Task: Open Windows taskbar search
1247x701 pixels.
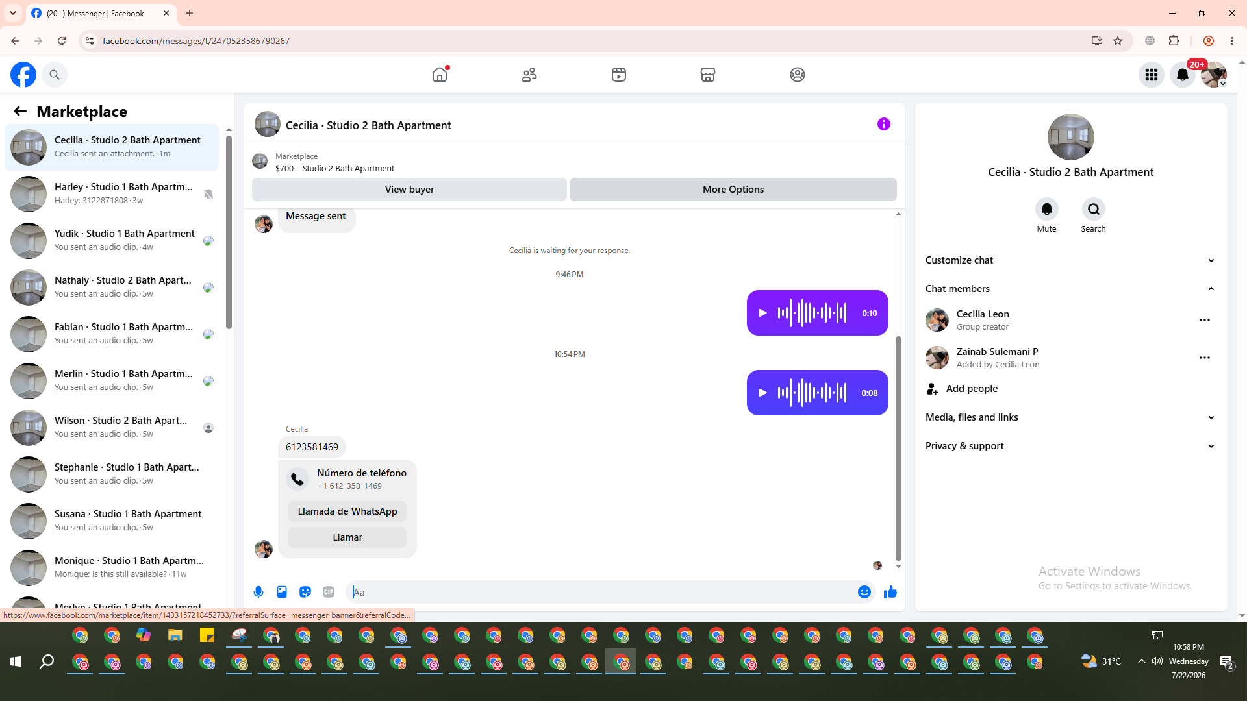Action: click(x=47, y=661)
